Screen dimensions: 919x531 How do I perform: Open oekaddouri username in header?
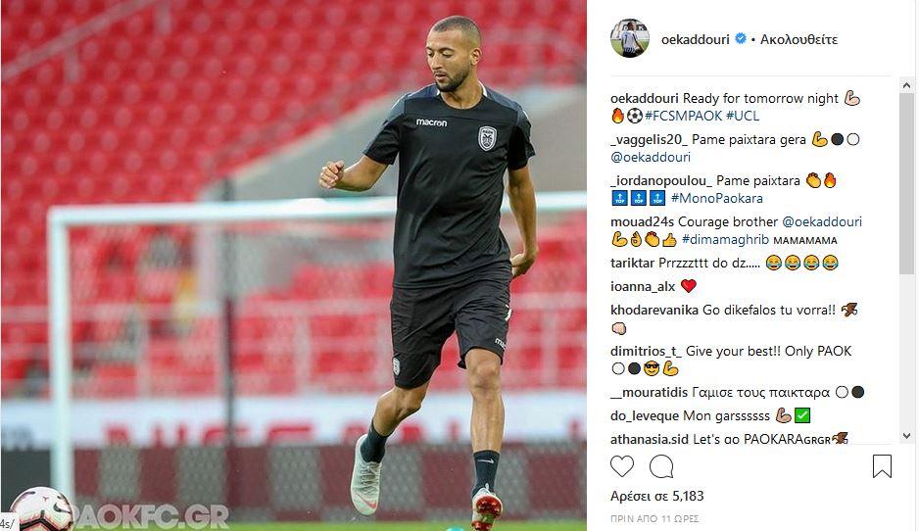coord(695,39)
